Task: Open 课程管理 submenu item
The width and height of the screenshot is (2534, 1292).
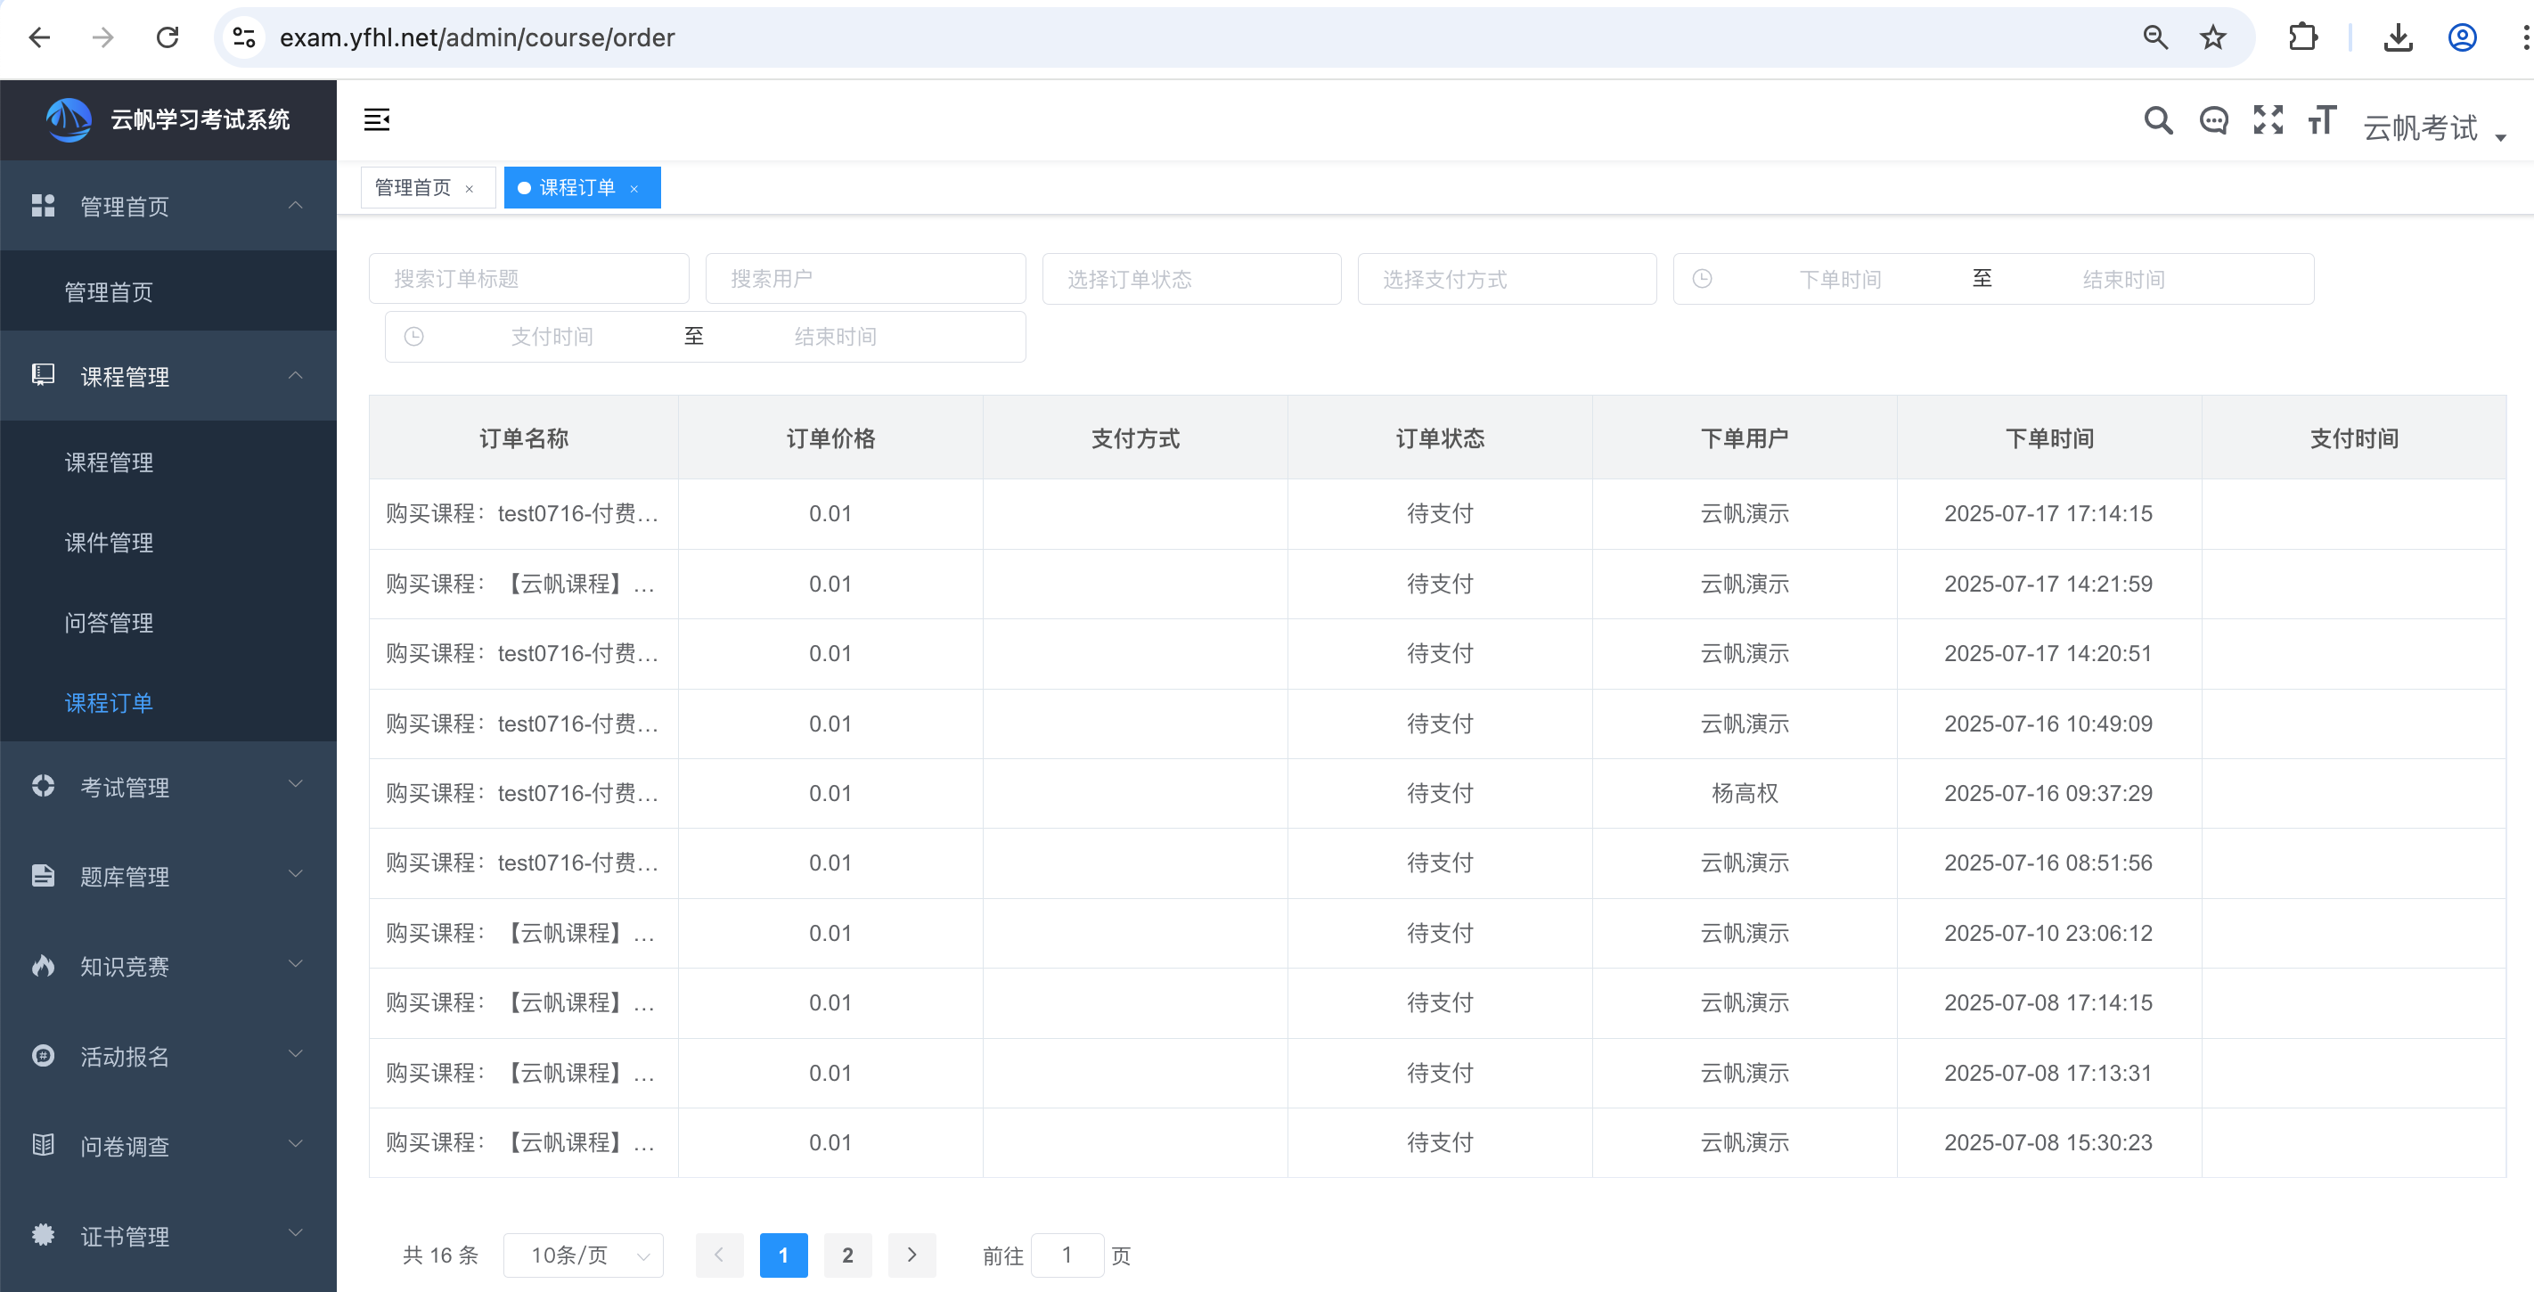Action: tap(168, 462)
